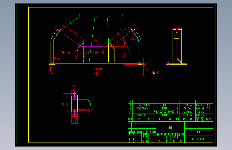Image resolution: width=232 pixels, height=150 pixels.
Task: Select the "35°" angle dimension text
Action: click(x=134, y=38)
